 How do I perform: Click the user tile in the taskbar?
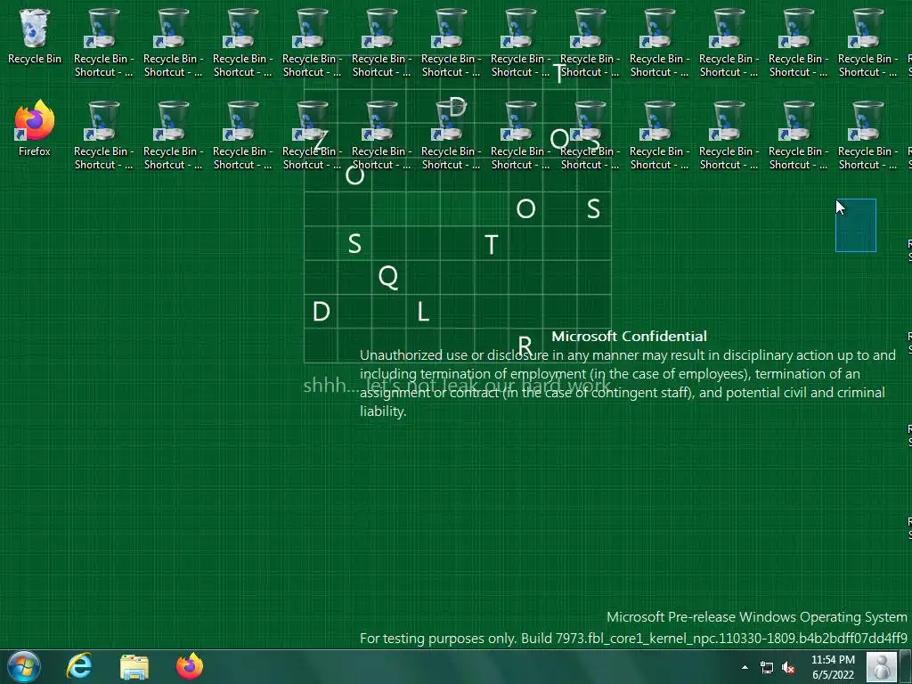(882, 666)
